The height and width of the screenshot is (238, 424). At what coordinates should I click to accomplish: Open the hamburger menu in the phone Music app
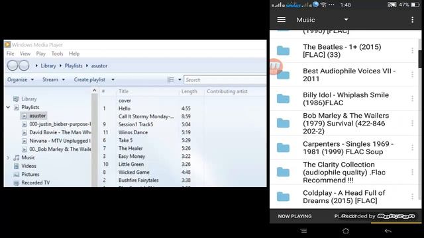click(x=281, y=20)
